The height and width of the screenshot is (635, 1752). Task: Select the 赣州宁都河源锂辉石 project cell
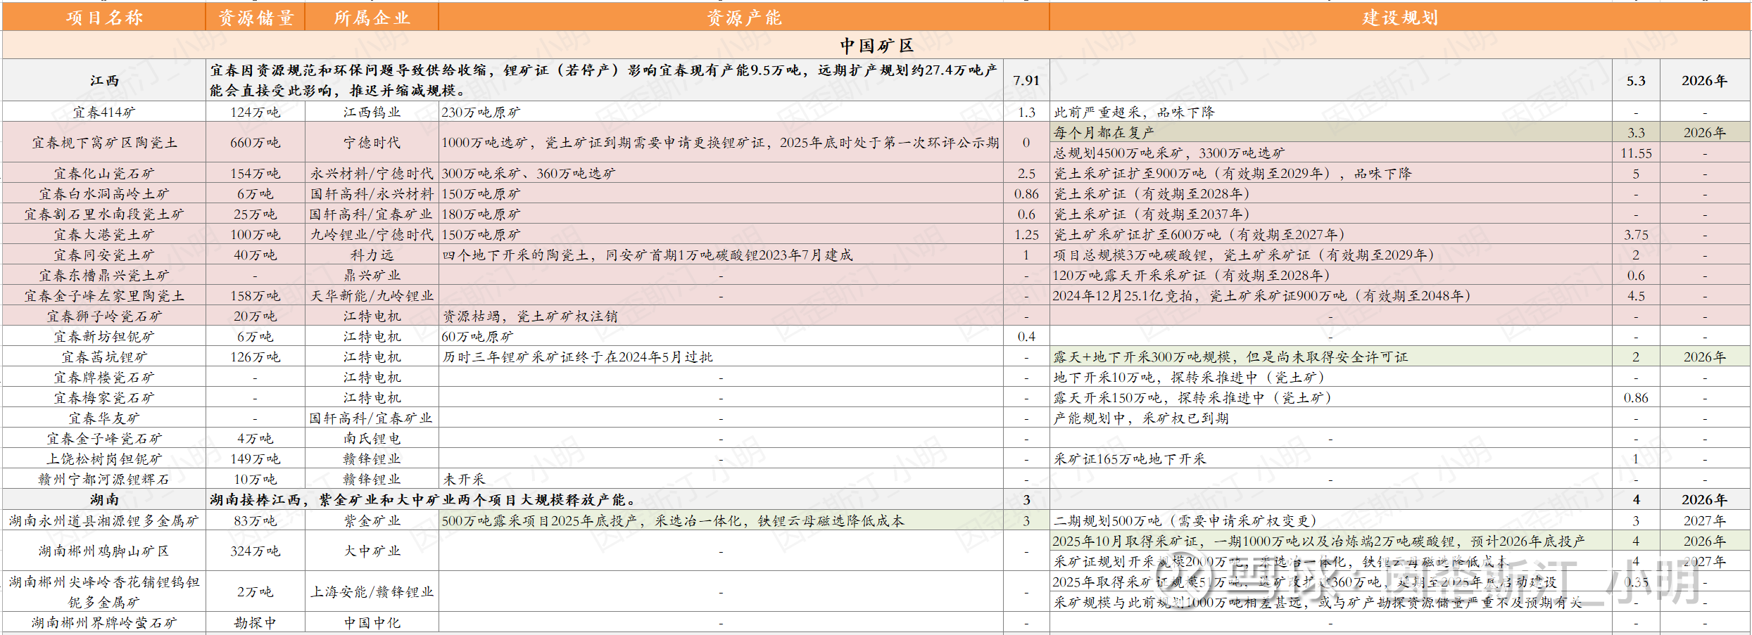(104, 479)
